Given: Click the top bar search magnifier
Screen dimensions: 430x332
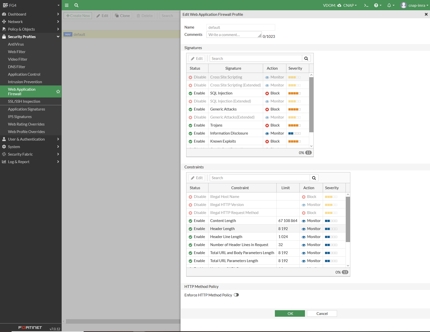Looking at the screenshot, I should (76, 5).
